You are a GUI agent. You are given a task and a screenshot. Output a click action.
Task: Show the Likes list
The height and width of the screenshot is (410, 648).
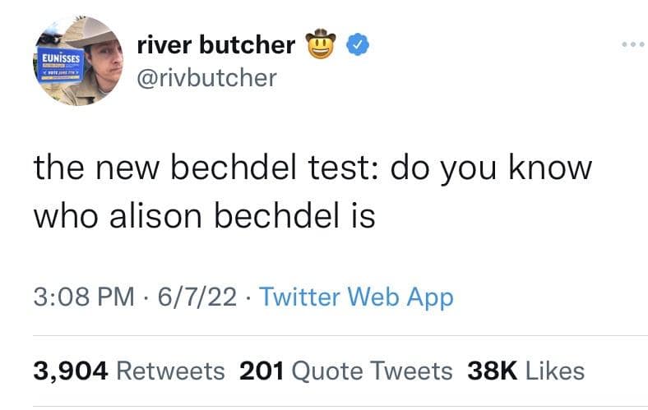[x=553, y=371]
